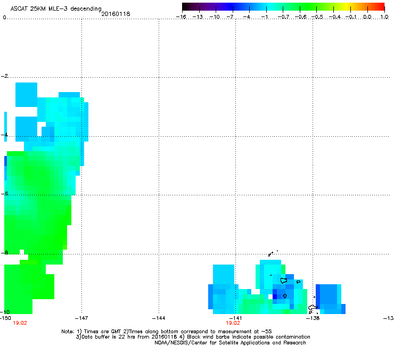The height and width of the screenshot is (346, 394).
Task: Click the -0.5 color scale label
Action: click(317, 17)
